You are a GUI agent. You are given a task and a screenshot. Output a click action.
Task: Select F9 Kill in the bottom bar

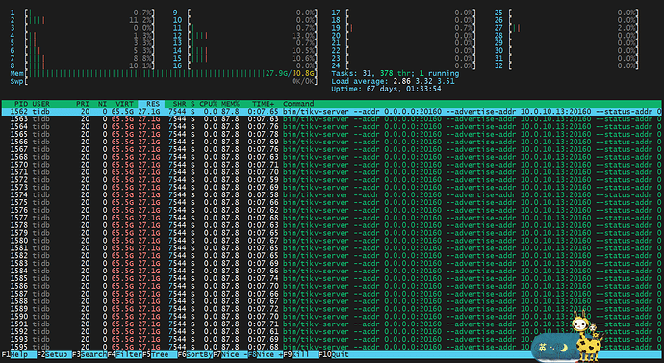click(300, 354)
